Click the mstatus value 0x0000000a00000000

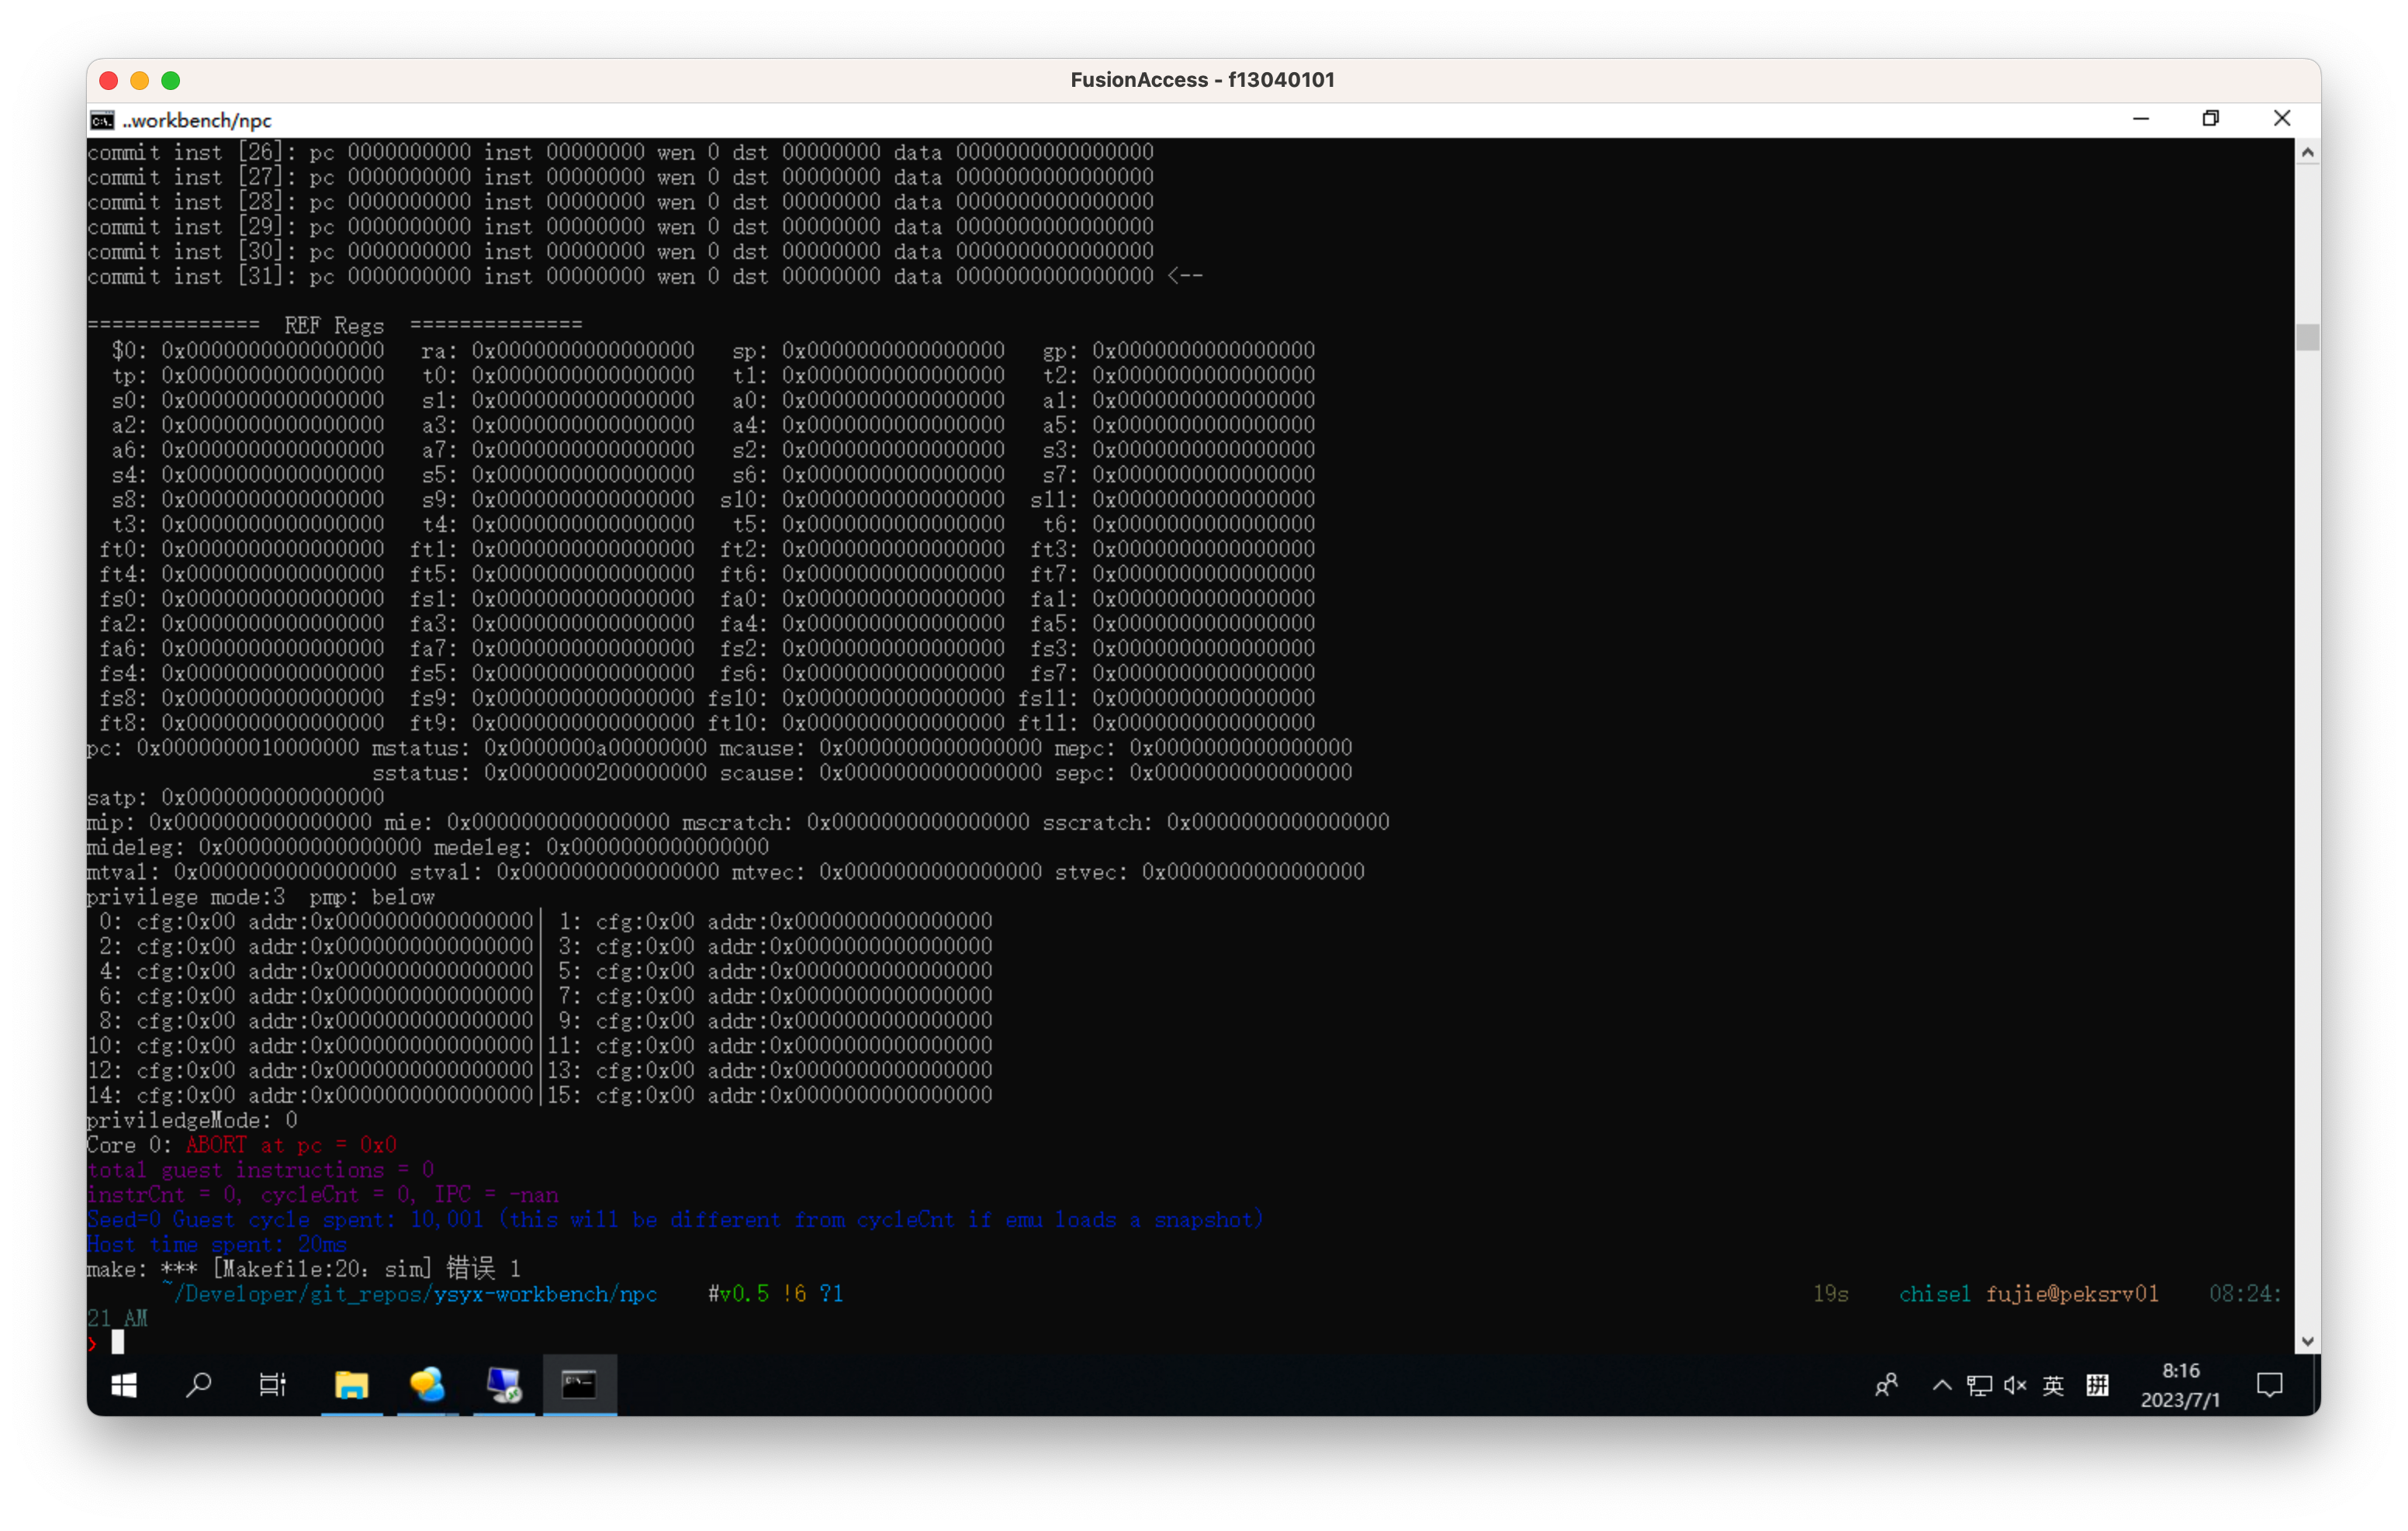click(x=595, y=748)
